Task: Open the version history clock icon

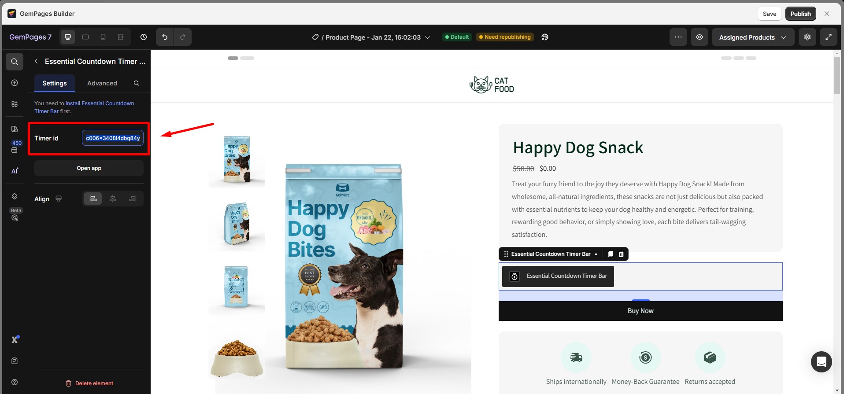Action: (144, 37)
